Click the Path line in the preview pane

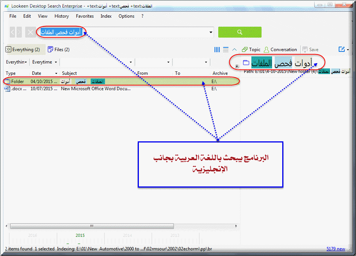tap(297, 71)
